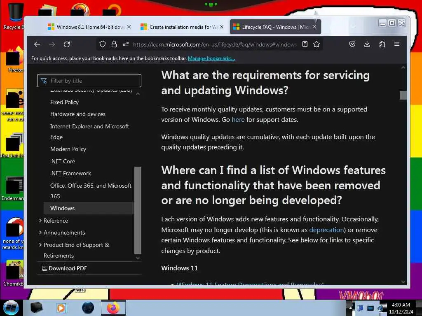The image size is (422, 316).
Task: Open the Manage bookmarks link
Action: [x=211, y=58]
